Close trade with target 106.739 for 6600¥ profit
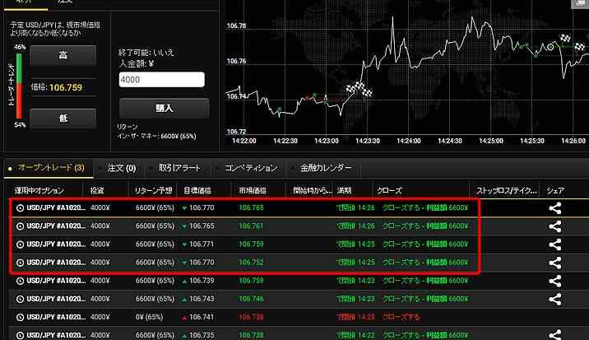This screenshot has width=589, height=340. (424, 281)
